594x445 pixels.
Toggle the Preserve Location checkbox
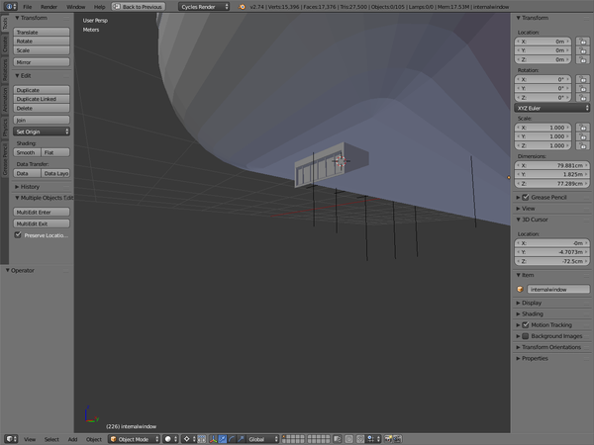pyautogui.click(x=18, y=235)
